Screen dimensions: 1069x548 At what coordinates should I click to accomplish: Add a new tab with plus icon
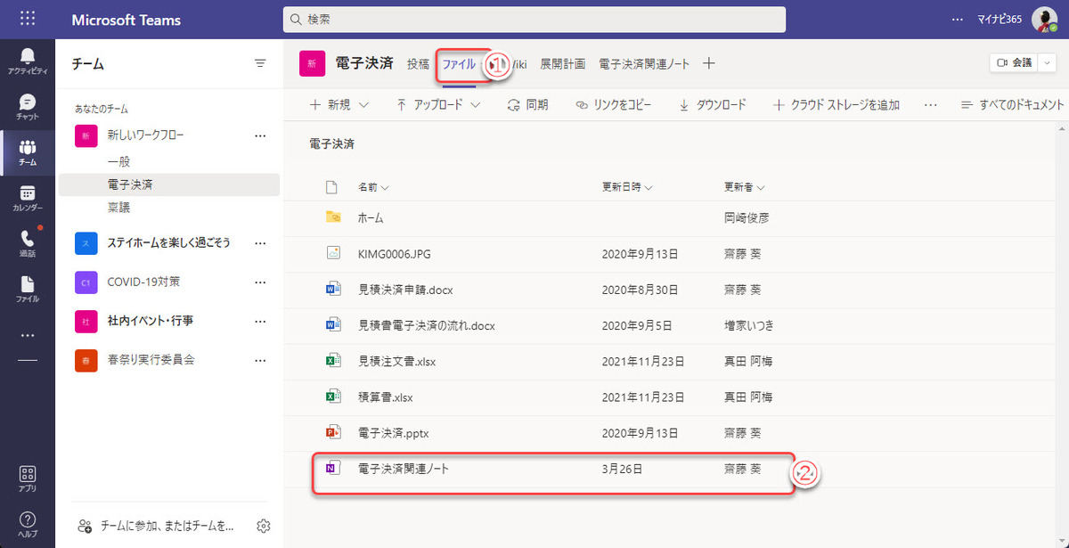[709, 63]
